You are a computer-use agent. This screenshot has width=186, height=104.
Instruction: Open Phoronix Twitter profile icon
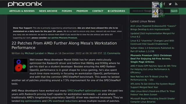tap(170, 4)
